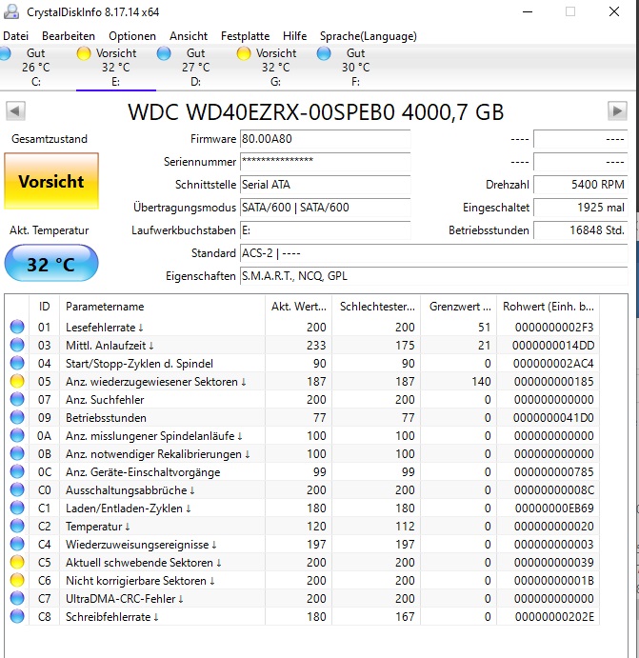
Task: Click the Übertragungsmodus field SATA/600
Action: pos(325,208)
